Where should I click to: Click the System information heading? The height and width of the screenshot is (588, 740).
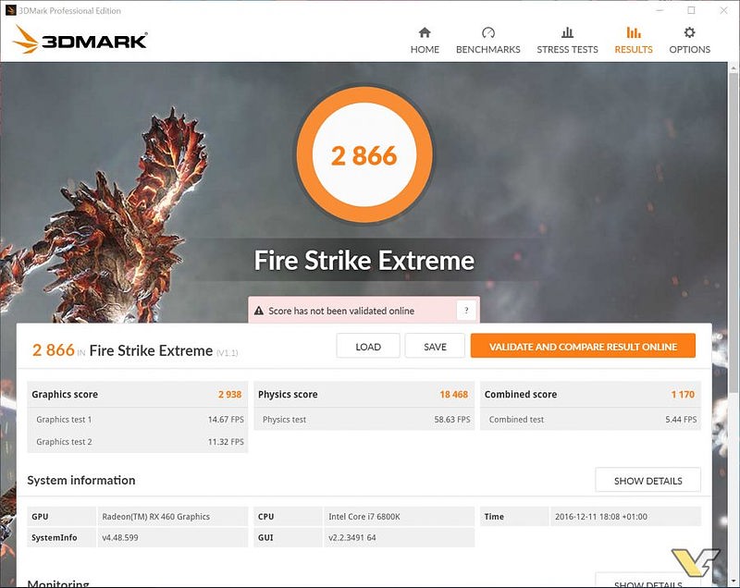click(81, 480)
